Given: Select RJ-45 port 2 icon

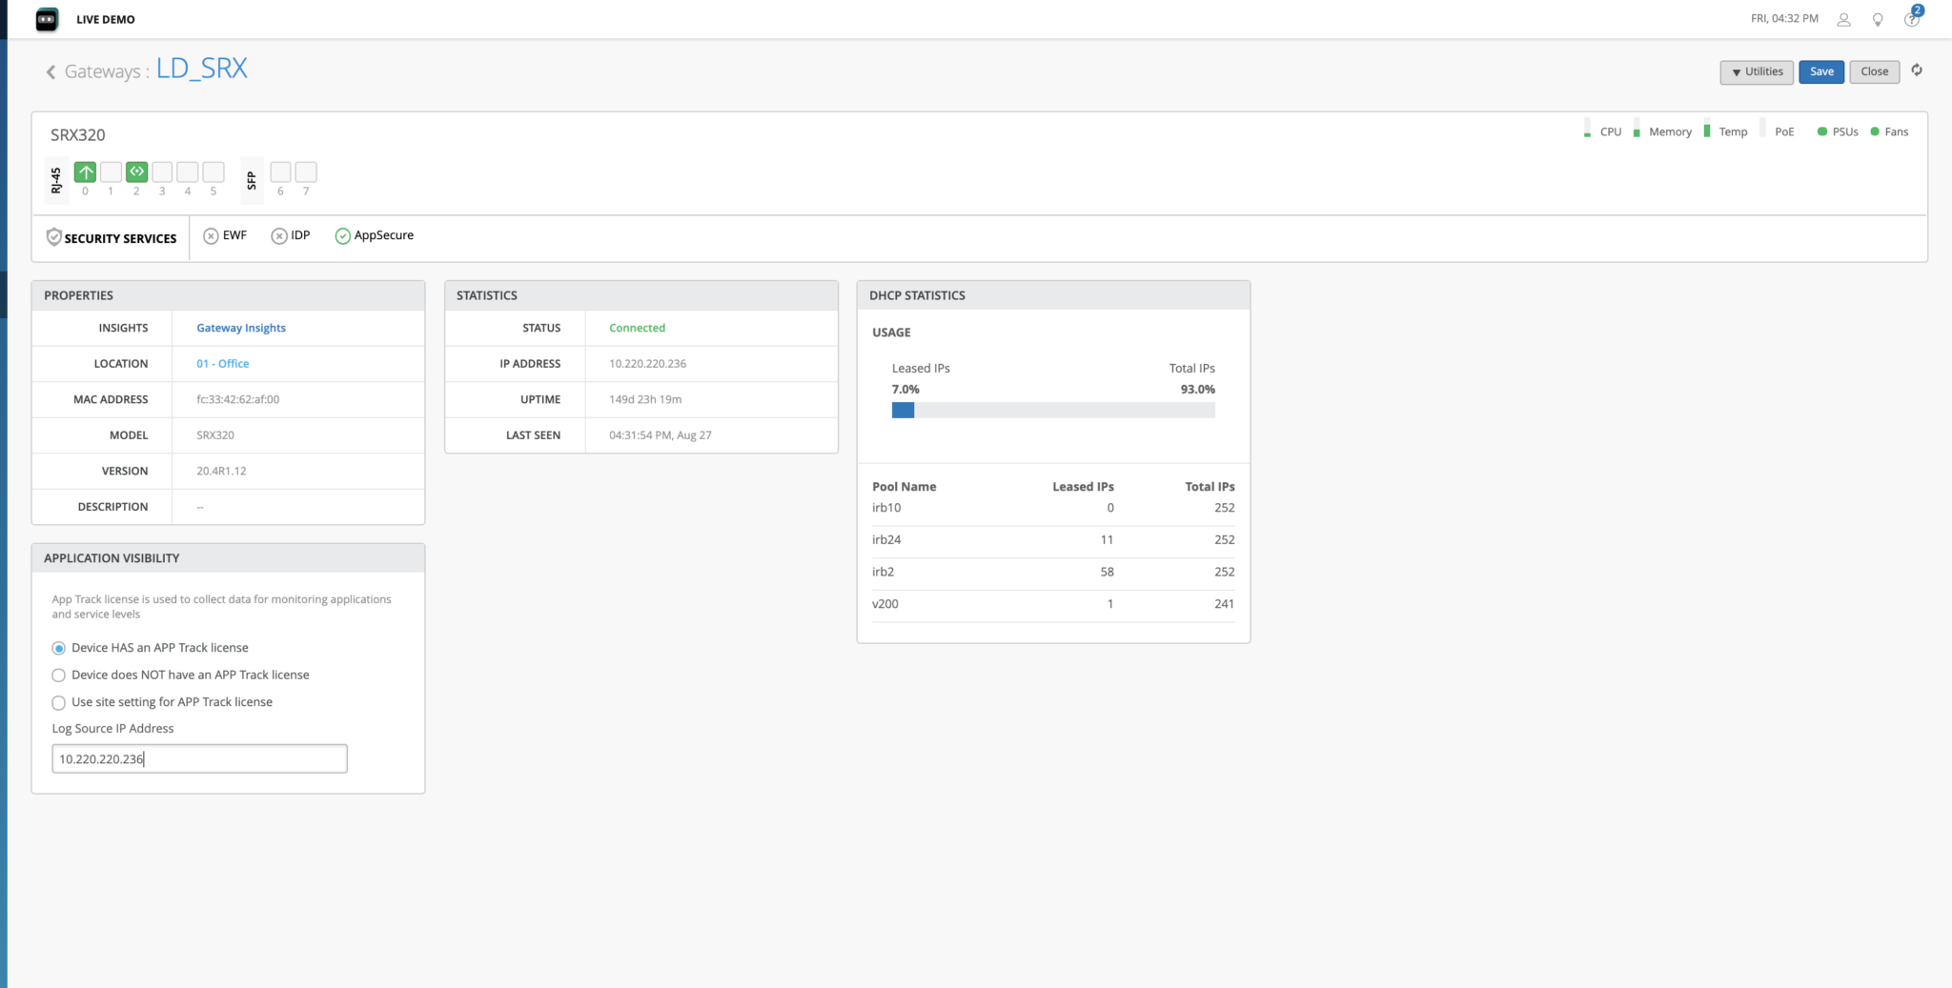Looking at the screenshot, I should point(136,172).
